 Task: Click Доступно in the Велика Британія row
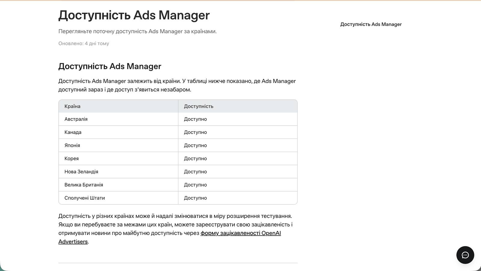tap(195, 185)
